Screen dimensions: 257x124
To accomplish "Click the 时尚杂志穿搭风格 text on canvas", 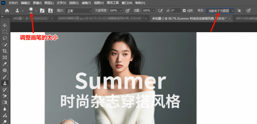I will 120,101.
